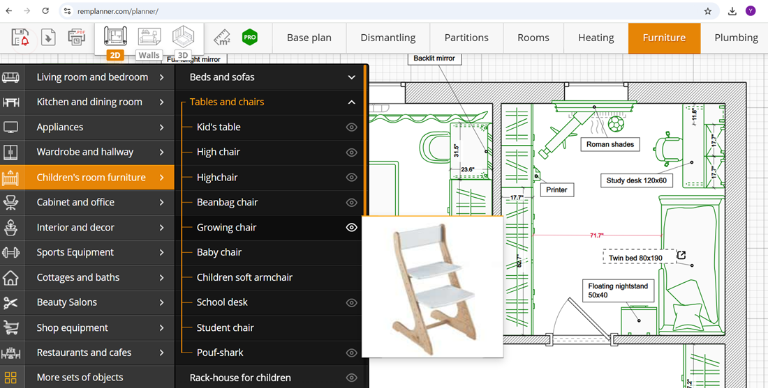Expand Interior and decor submenu arrow
The height and width of the screenshot is (388, 768).
[x=162, y=227]
